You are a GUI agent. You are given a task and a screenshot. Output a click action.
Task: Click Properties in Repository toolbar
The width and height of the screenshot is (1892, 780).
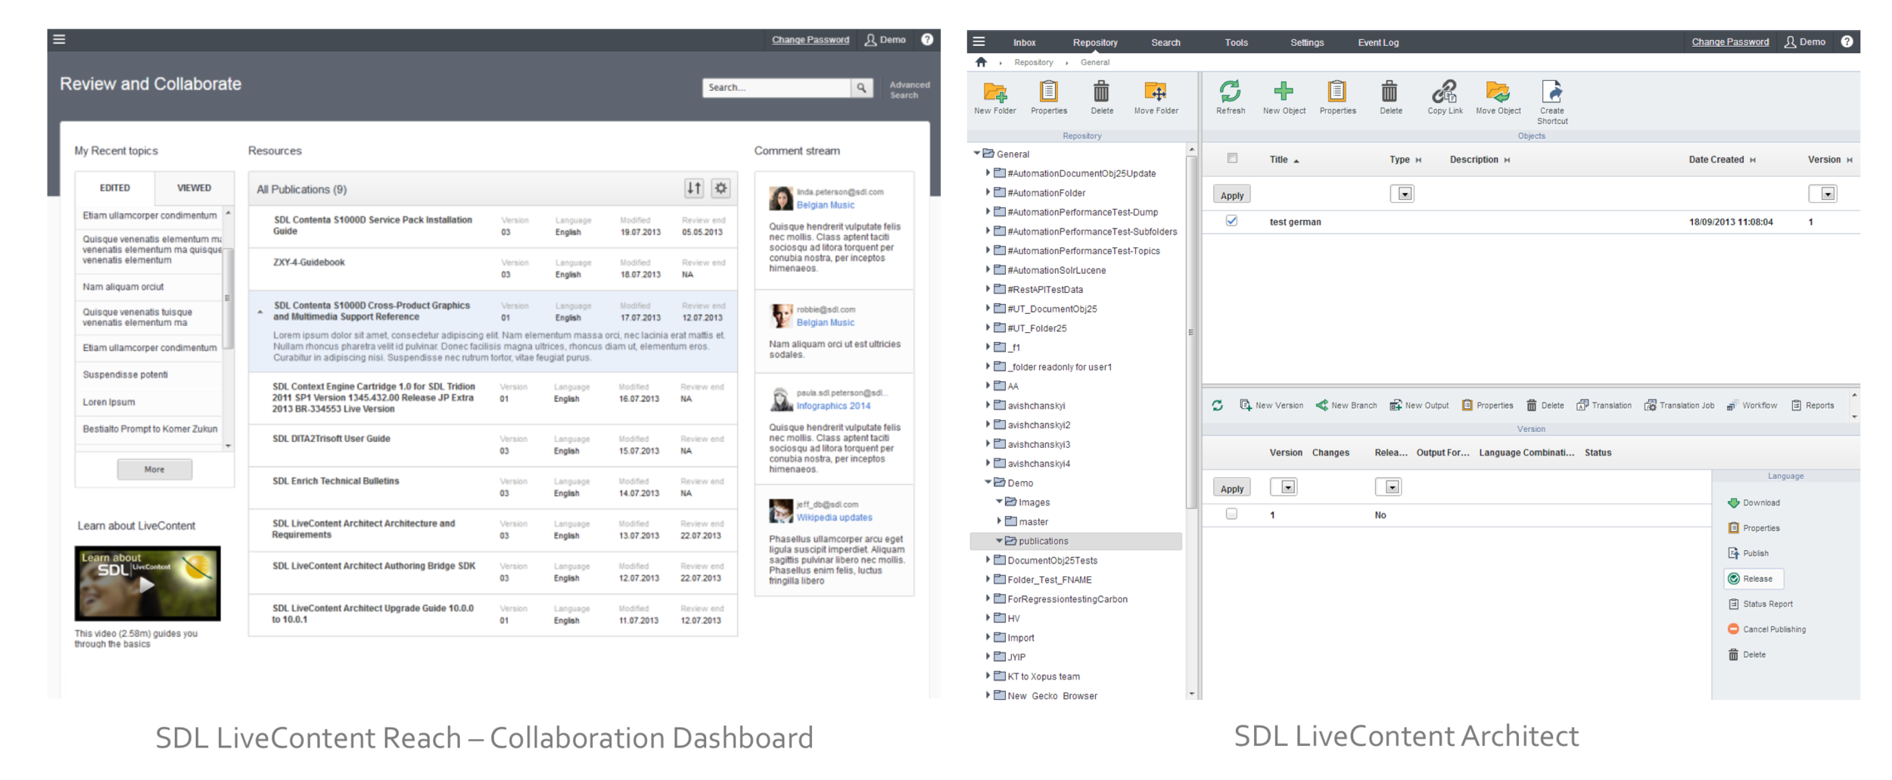(1049, 98)
